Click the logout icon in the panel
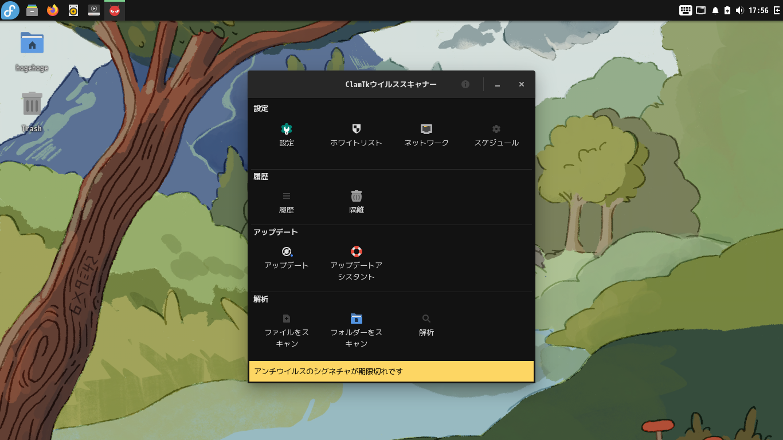Viewport: 783px width, 440px height. 776,10
